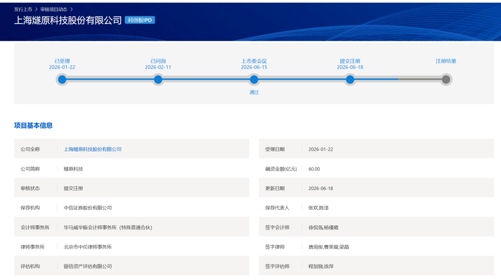This screenshot has width=501, height=280.
Task: Click the 项目基本信息 section heading
Action: [33, 126]
